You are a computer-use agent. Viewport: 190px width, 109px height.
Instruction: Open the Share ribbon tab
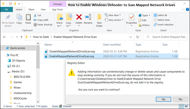point(31,9)
